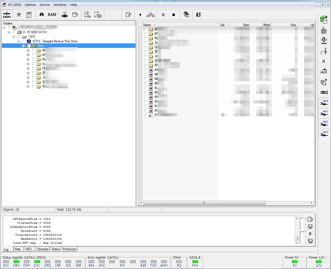Check the Root folder checkbox
Image resolution: width=331 pixels, height=269 pixels.
click(x=29, y=46)
